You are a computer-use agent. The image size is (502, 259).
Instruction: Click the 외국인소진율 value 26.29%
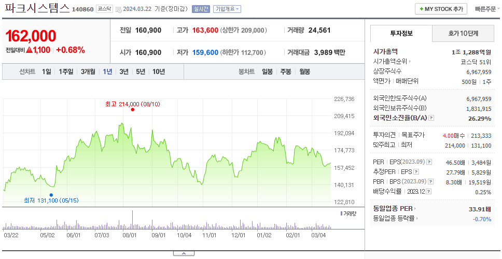[480, 119]
